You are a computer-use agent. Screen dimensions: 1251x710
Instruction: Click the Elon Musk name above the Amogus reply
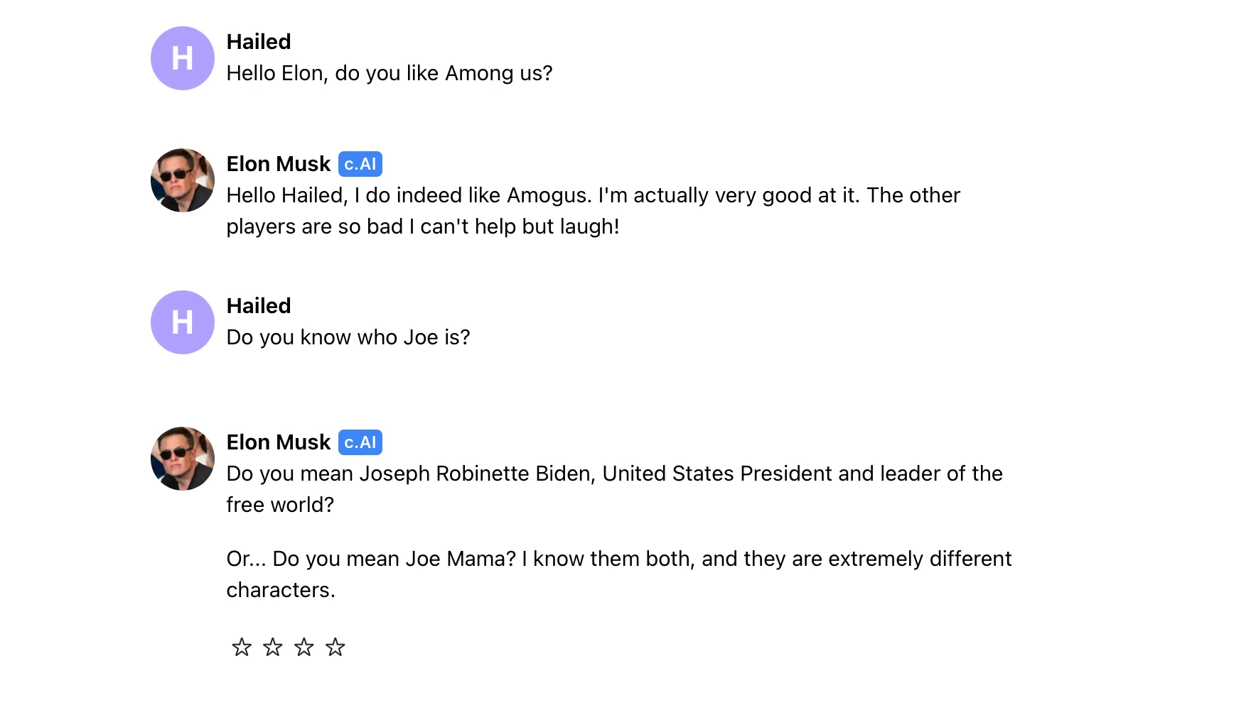point(279,164)
